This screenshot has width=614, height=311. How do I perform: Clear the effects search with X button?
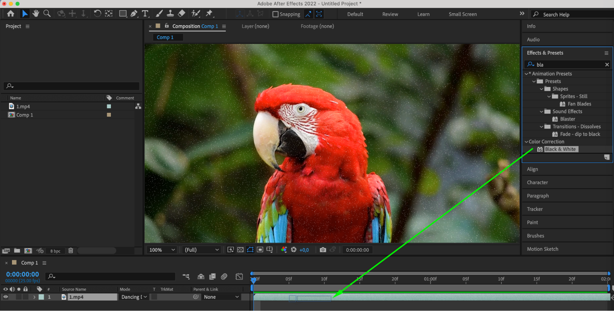(x=607, y=65)
